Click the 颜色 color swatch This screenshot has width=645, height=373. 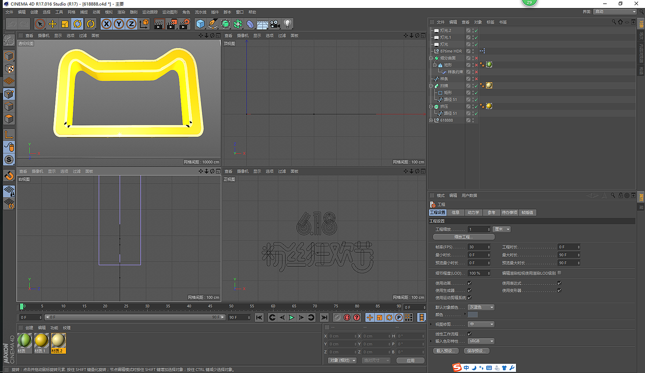click(x=473, y=315)
